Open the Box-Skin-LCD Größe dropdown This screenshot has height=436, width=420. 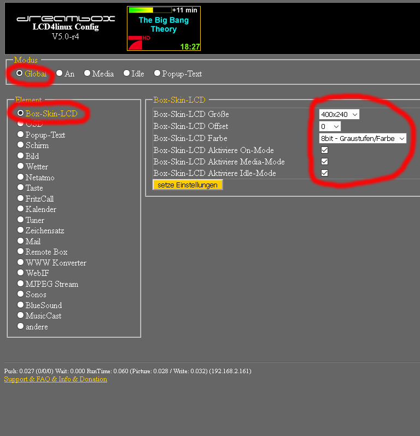coord(339,114)
